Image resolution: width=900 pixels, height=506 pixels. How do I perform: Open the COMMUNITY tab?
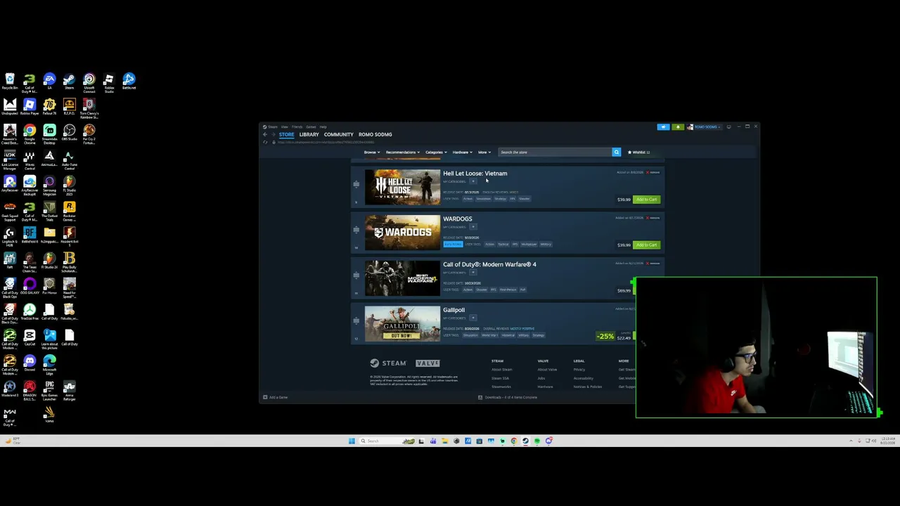tap(338, 134)
